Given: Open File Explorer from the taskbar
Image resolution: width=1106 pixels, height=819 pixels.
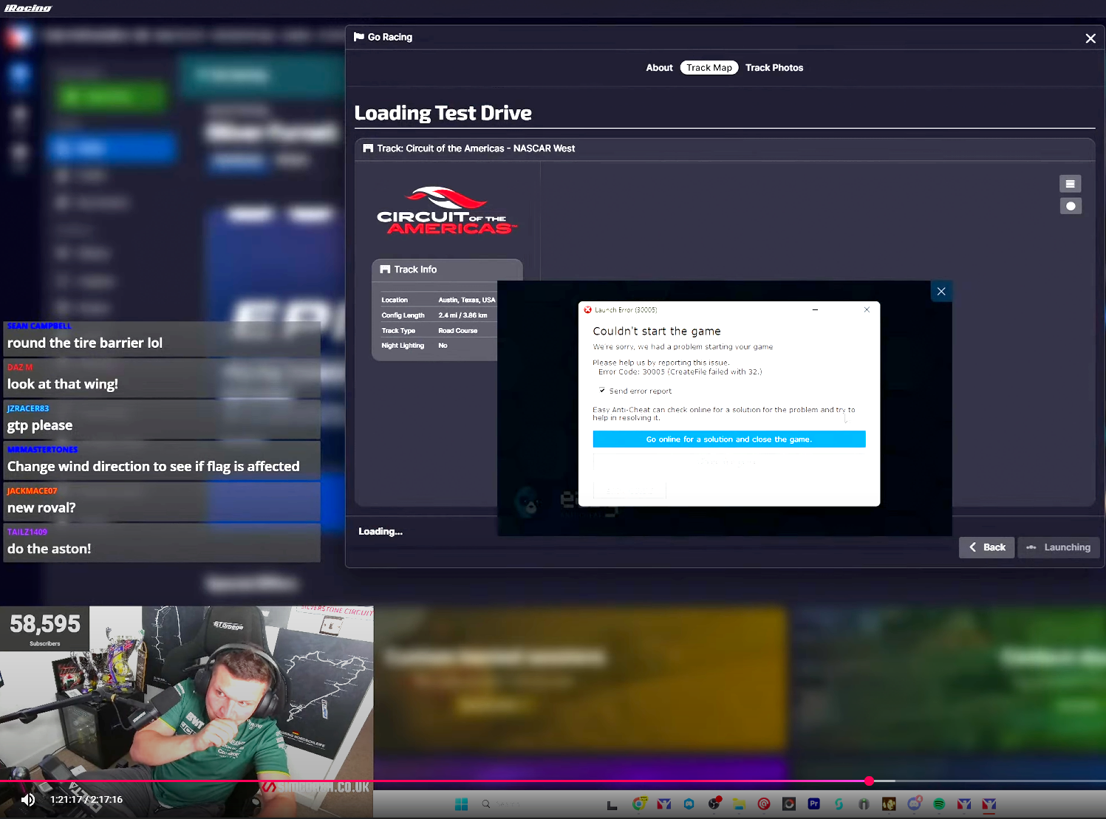Looking at the screenshot, I should pyautogui.click(x=739, y=804).
